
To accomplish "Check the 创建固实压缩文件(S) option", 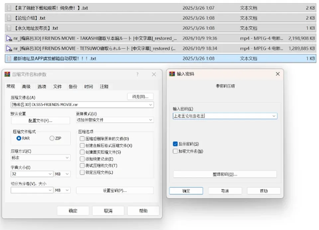I will 82,152.
